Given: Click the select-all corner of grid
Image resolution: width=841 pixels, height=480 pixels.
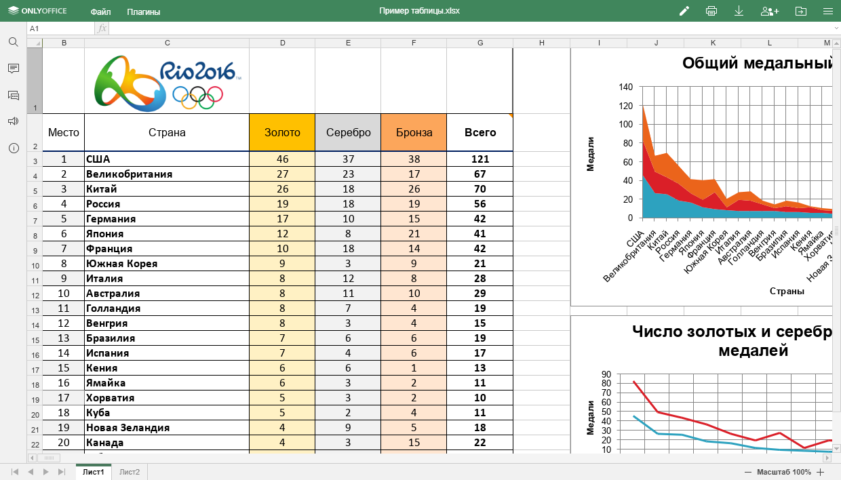Looking at the screenshot, I should (x=35, y=43).
